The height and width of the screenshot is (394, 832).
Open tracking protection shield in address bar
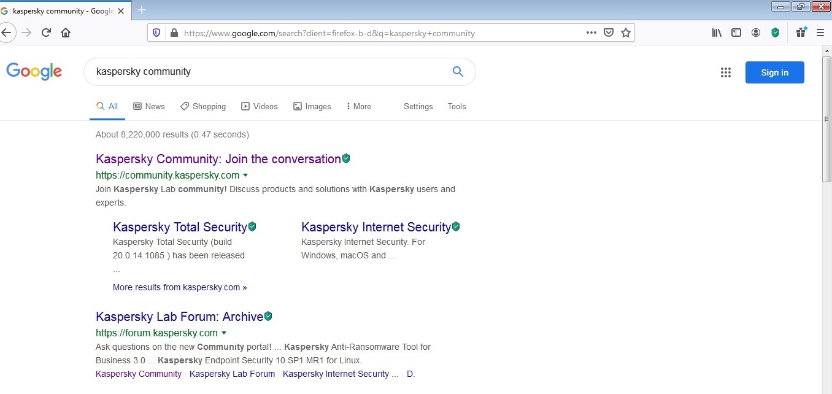156,33
